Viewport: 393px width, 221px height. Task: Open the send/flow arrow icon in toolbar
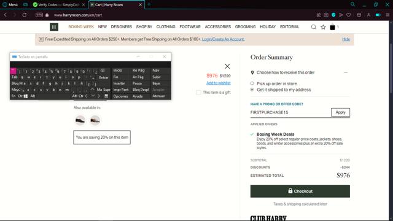(341, 15)
